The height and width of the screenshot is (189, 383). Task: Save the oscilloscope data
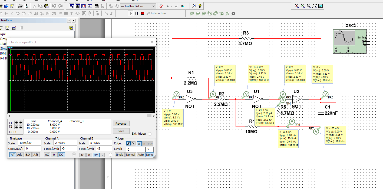121,131
